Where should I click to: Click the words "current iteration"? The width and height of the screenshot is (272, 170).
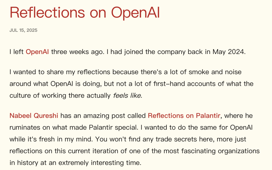point(93,151)
